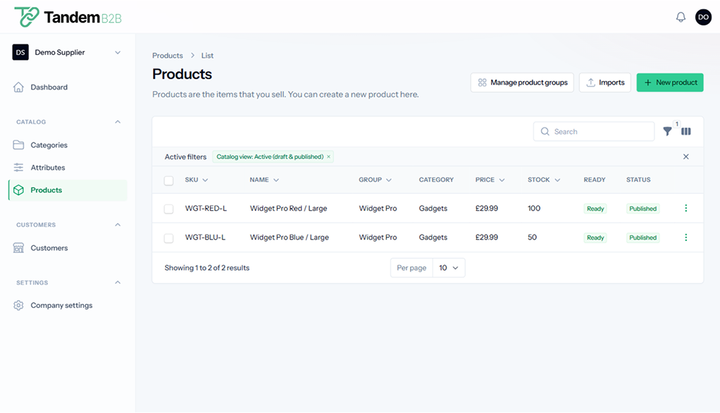This screenshot has height=413, width=720.
Task: Click the DS supplier avatar
Action: pyautogui.click(x=20, y=52)
